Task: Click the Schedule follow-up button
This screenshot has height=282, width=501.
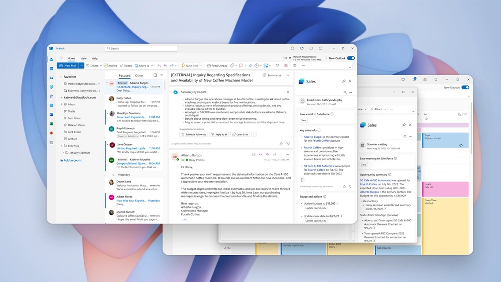Action: pyautogui.click(x=194, y=134)
